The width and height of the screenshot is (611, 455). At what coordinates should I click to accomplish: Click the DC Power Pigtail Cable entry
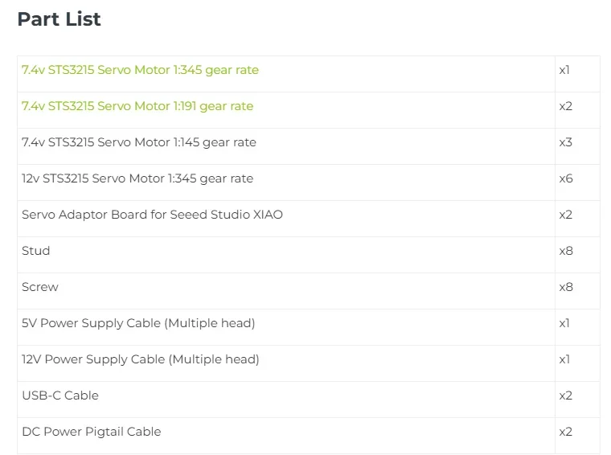coord(92,432)
